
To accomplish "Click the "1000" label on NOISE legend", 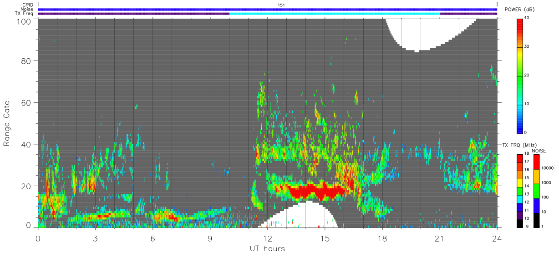I will click(546, 182).
